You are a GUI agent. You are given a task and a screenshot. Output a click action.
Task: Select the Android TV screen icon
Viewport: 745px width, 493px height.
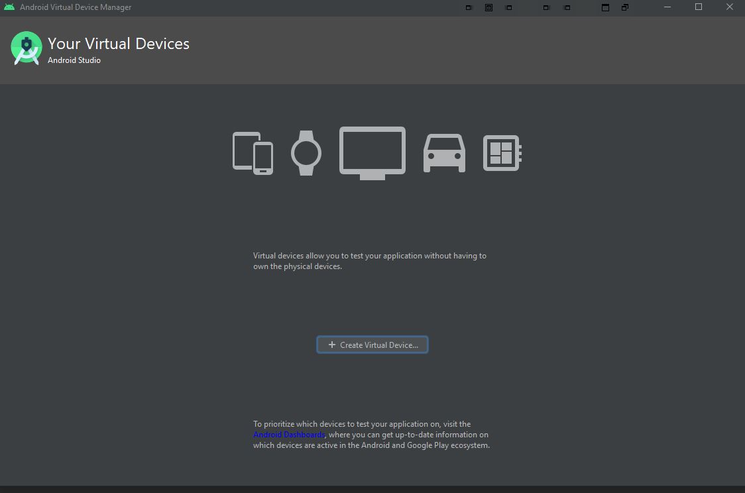pyautogui.click(x=372, y=153)
